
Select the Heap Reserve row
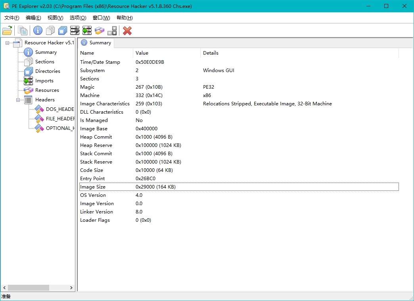click(239, 145)
